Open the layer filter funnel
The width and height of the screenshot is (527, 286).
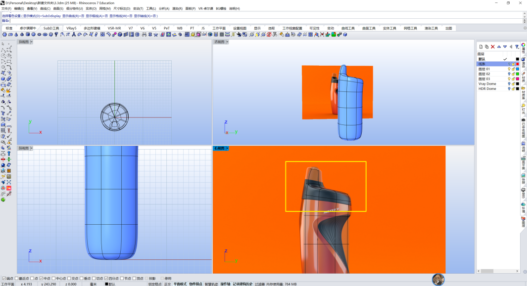pos(517,46)
